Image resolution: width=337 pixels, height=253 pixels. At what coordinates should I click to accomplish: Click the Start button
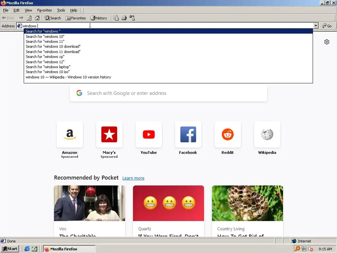click(x=10, y=249)
